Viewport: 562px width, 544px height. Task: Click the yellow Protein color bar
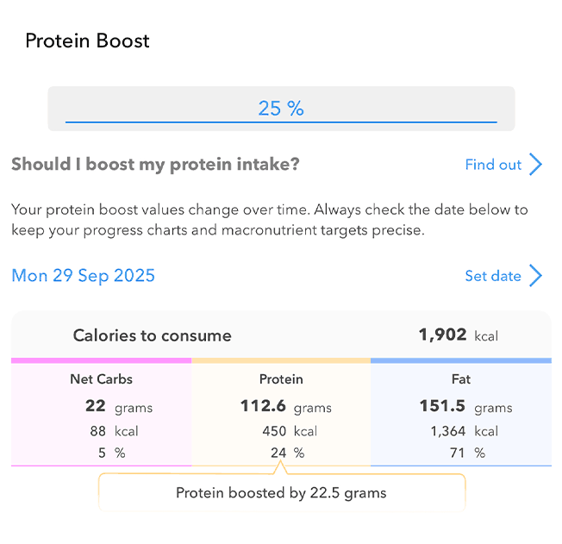coord(281,360)
